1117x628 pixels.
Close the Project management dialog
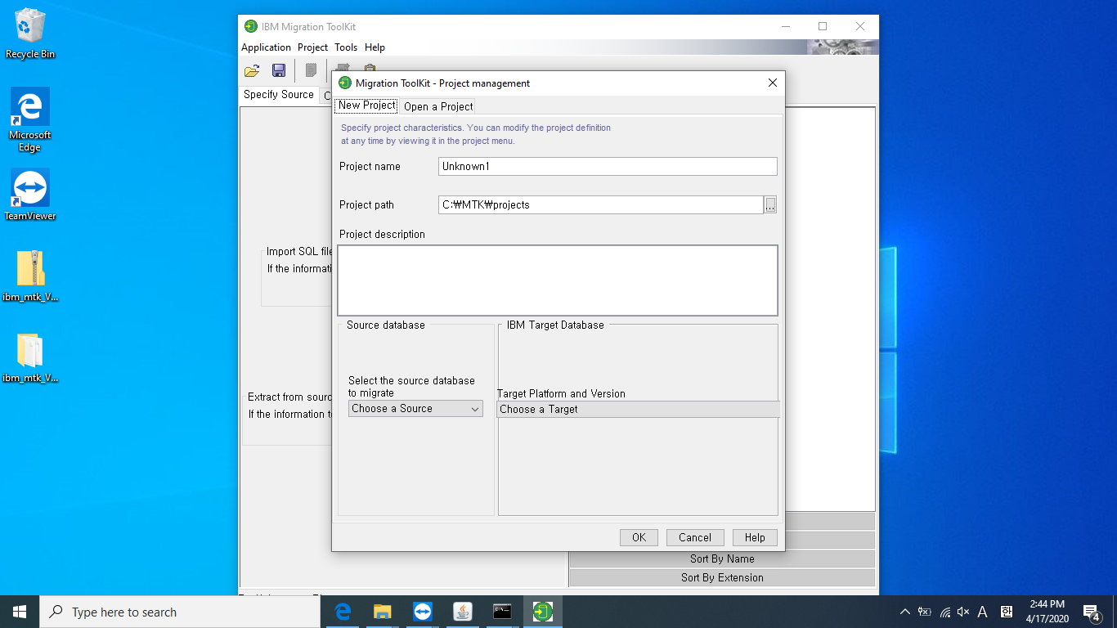[x=773, y=83]
